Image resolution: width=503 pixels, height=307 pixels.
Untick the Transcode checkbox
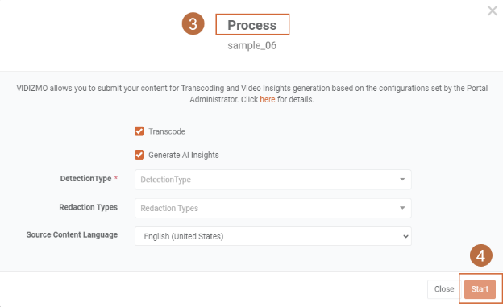tap(139, 131)
